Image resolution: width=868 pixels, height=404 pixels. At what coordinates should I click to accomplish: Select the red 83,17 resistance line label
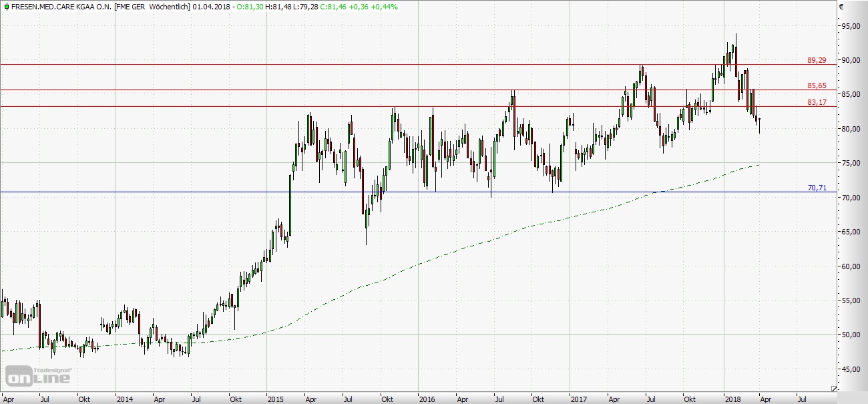[817, 102]
